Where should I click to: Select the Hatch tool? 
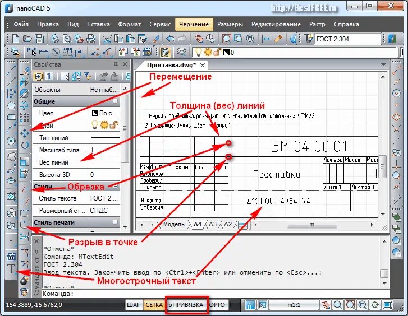coord(11,197)
